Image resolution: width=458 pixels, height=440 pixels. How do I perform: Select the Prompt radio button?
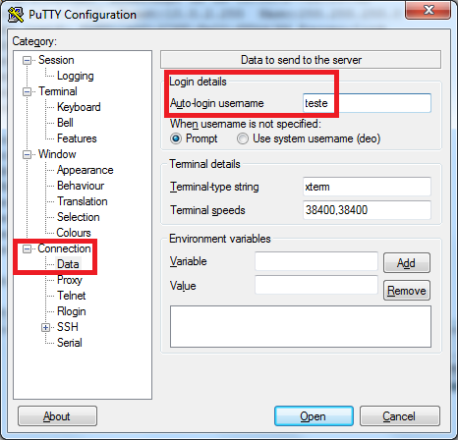point(176,138)
